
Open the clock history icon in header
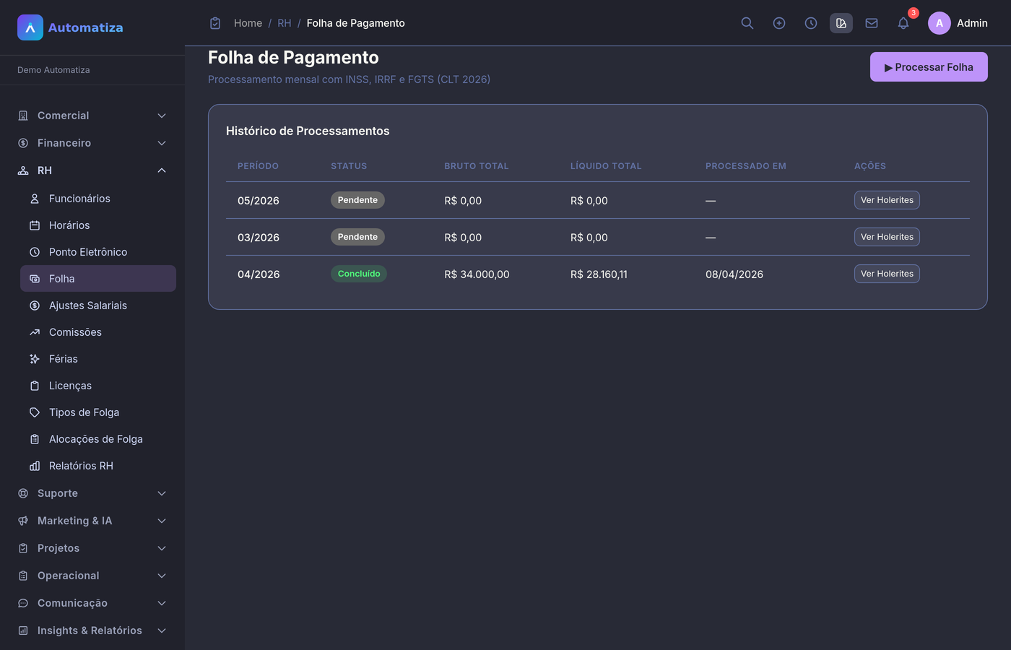click(x=811, y=23)
